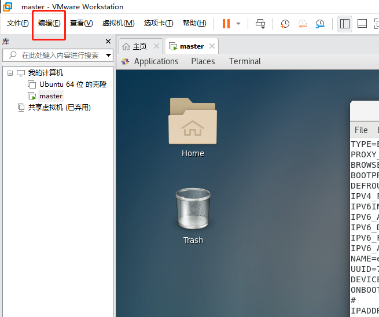Close the master tab
379x317 pixels.
[x=212, y=46]
